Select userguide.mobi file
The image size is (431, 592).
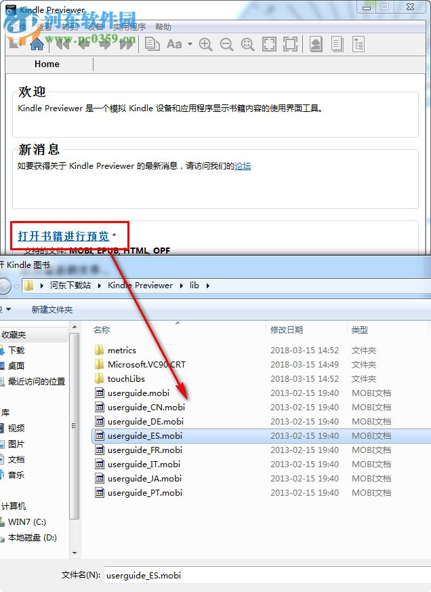coord(138,393)
